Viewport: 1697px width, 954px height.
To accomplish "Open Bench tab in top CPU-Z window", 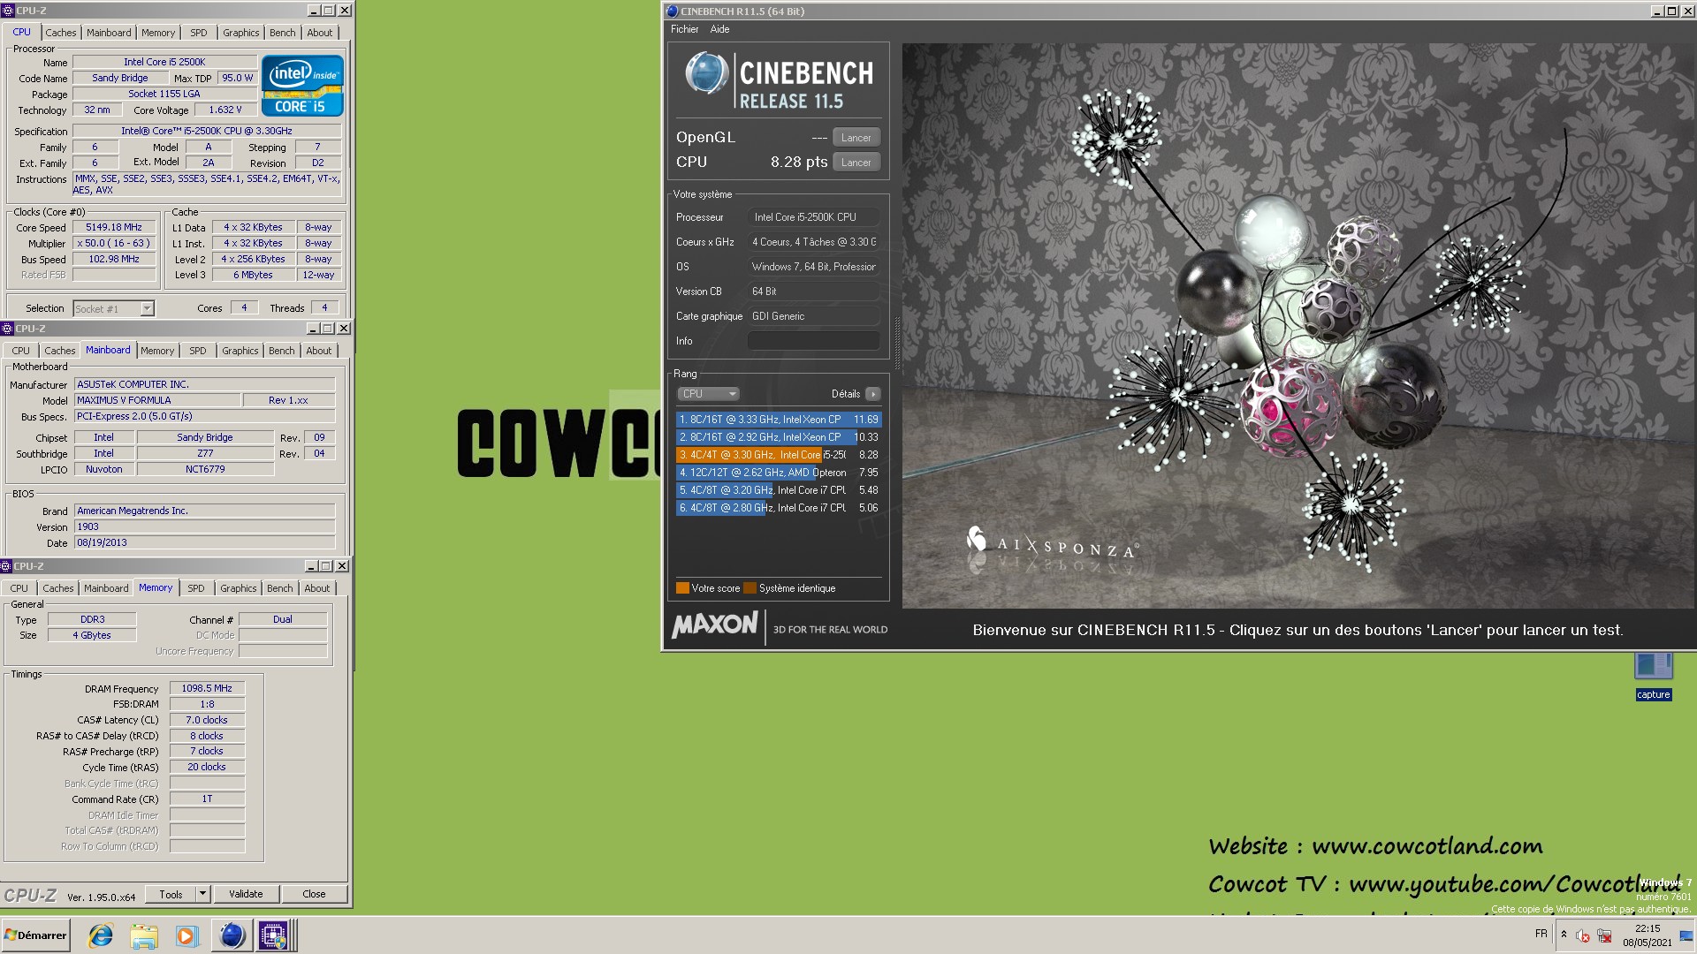I will point(283,33).
